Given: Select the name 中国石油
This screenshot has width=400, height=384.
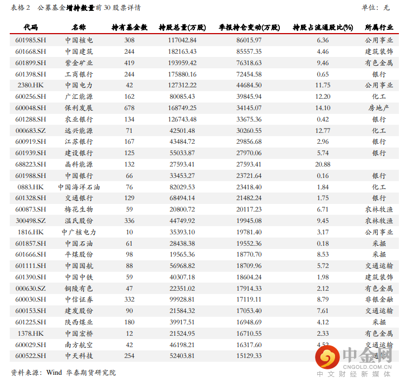Looking at the screenshot, I should [x=79, y=244].
